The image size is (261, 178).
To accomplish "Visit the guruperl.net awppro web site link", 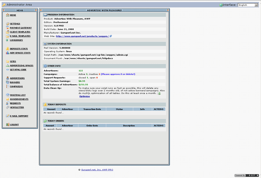I will coord(83,36).
